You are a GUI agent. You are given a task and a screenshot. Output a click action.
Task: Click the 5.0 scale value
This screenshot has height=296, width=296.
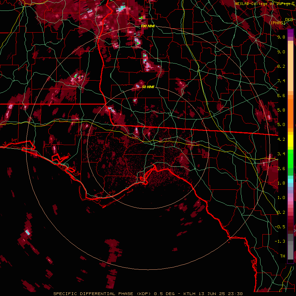point(281,125)
